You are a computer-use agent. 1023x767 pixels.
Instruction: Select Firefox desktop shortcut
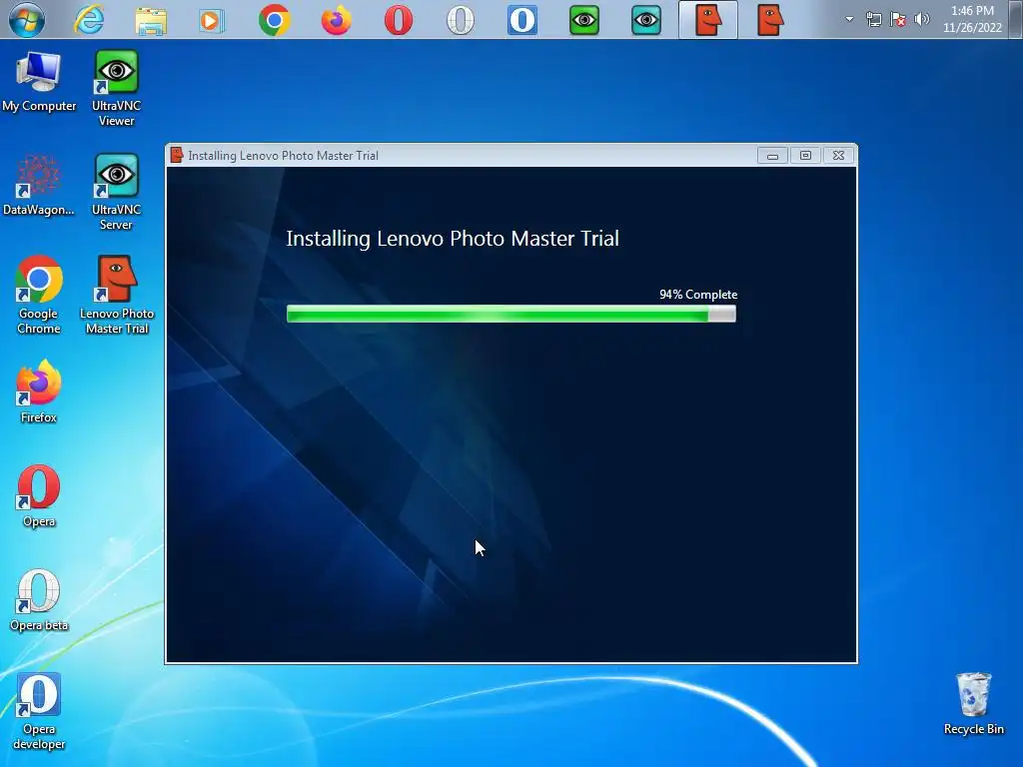(39, 391)
